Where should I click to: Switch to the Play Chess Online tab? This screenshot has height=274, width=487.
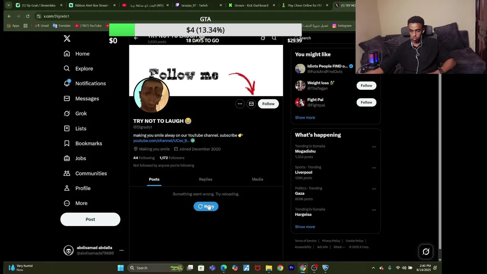pyautogui.click(x=304, y=5)
